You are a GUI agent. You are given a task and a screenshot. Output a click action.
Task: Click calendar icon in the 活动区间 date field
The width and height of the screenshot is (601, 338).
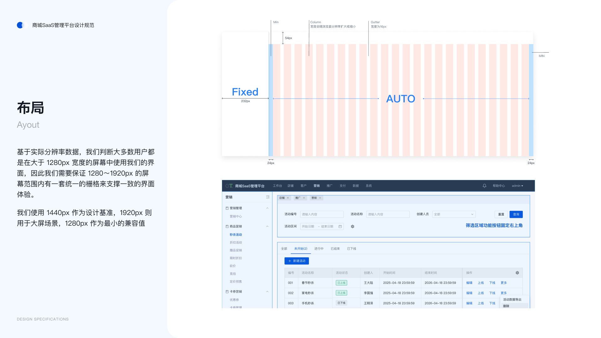point(340,227)
